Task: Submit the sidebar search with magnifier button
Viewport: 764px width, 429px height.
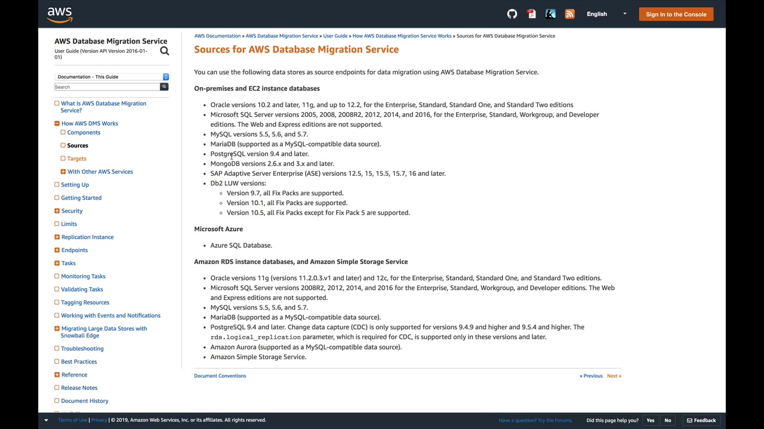Action: coord(164,87)
